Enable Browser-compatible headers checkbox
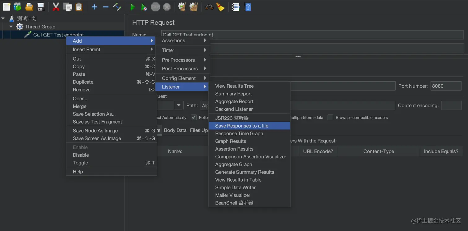This screenshot has width=468, height=231. 331,117
